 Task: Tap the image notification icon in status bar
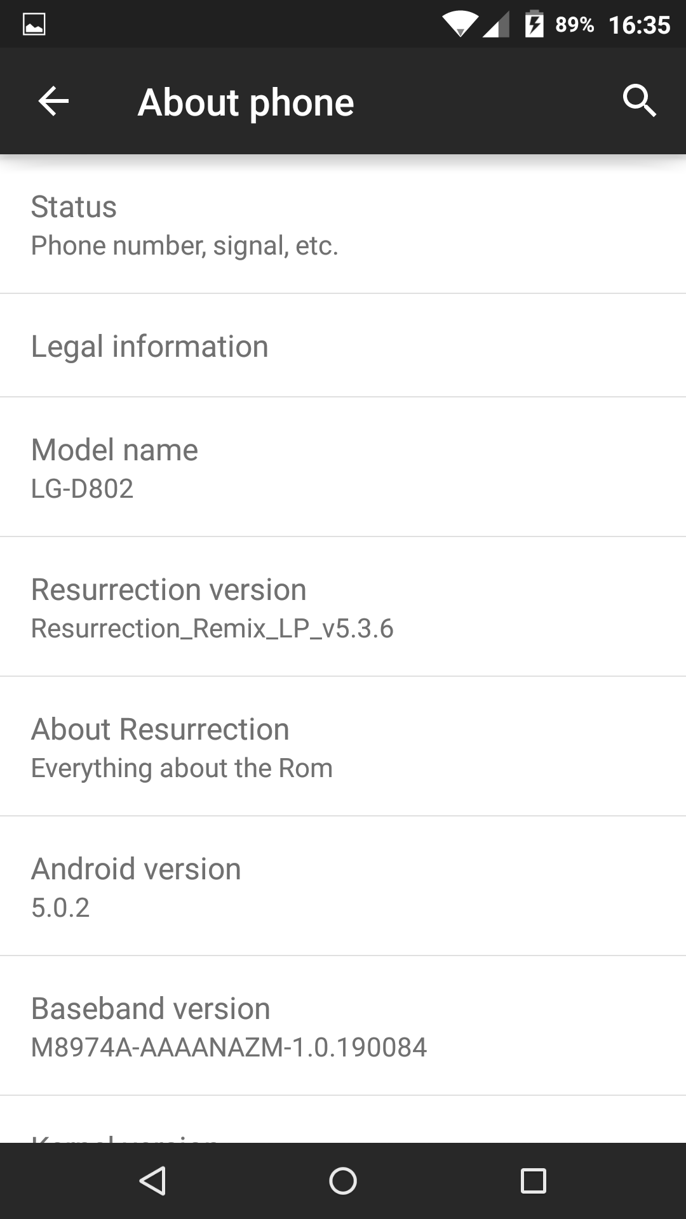34,25
